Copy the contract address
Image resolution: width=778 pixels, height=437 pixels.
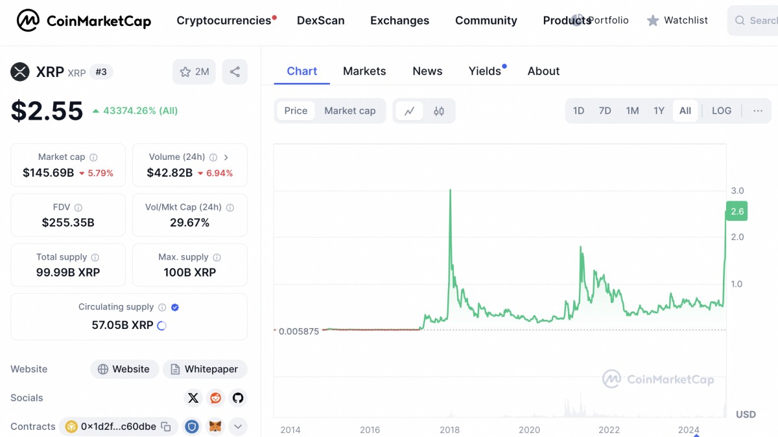click(x=166, y=427)
